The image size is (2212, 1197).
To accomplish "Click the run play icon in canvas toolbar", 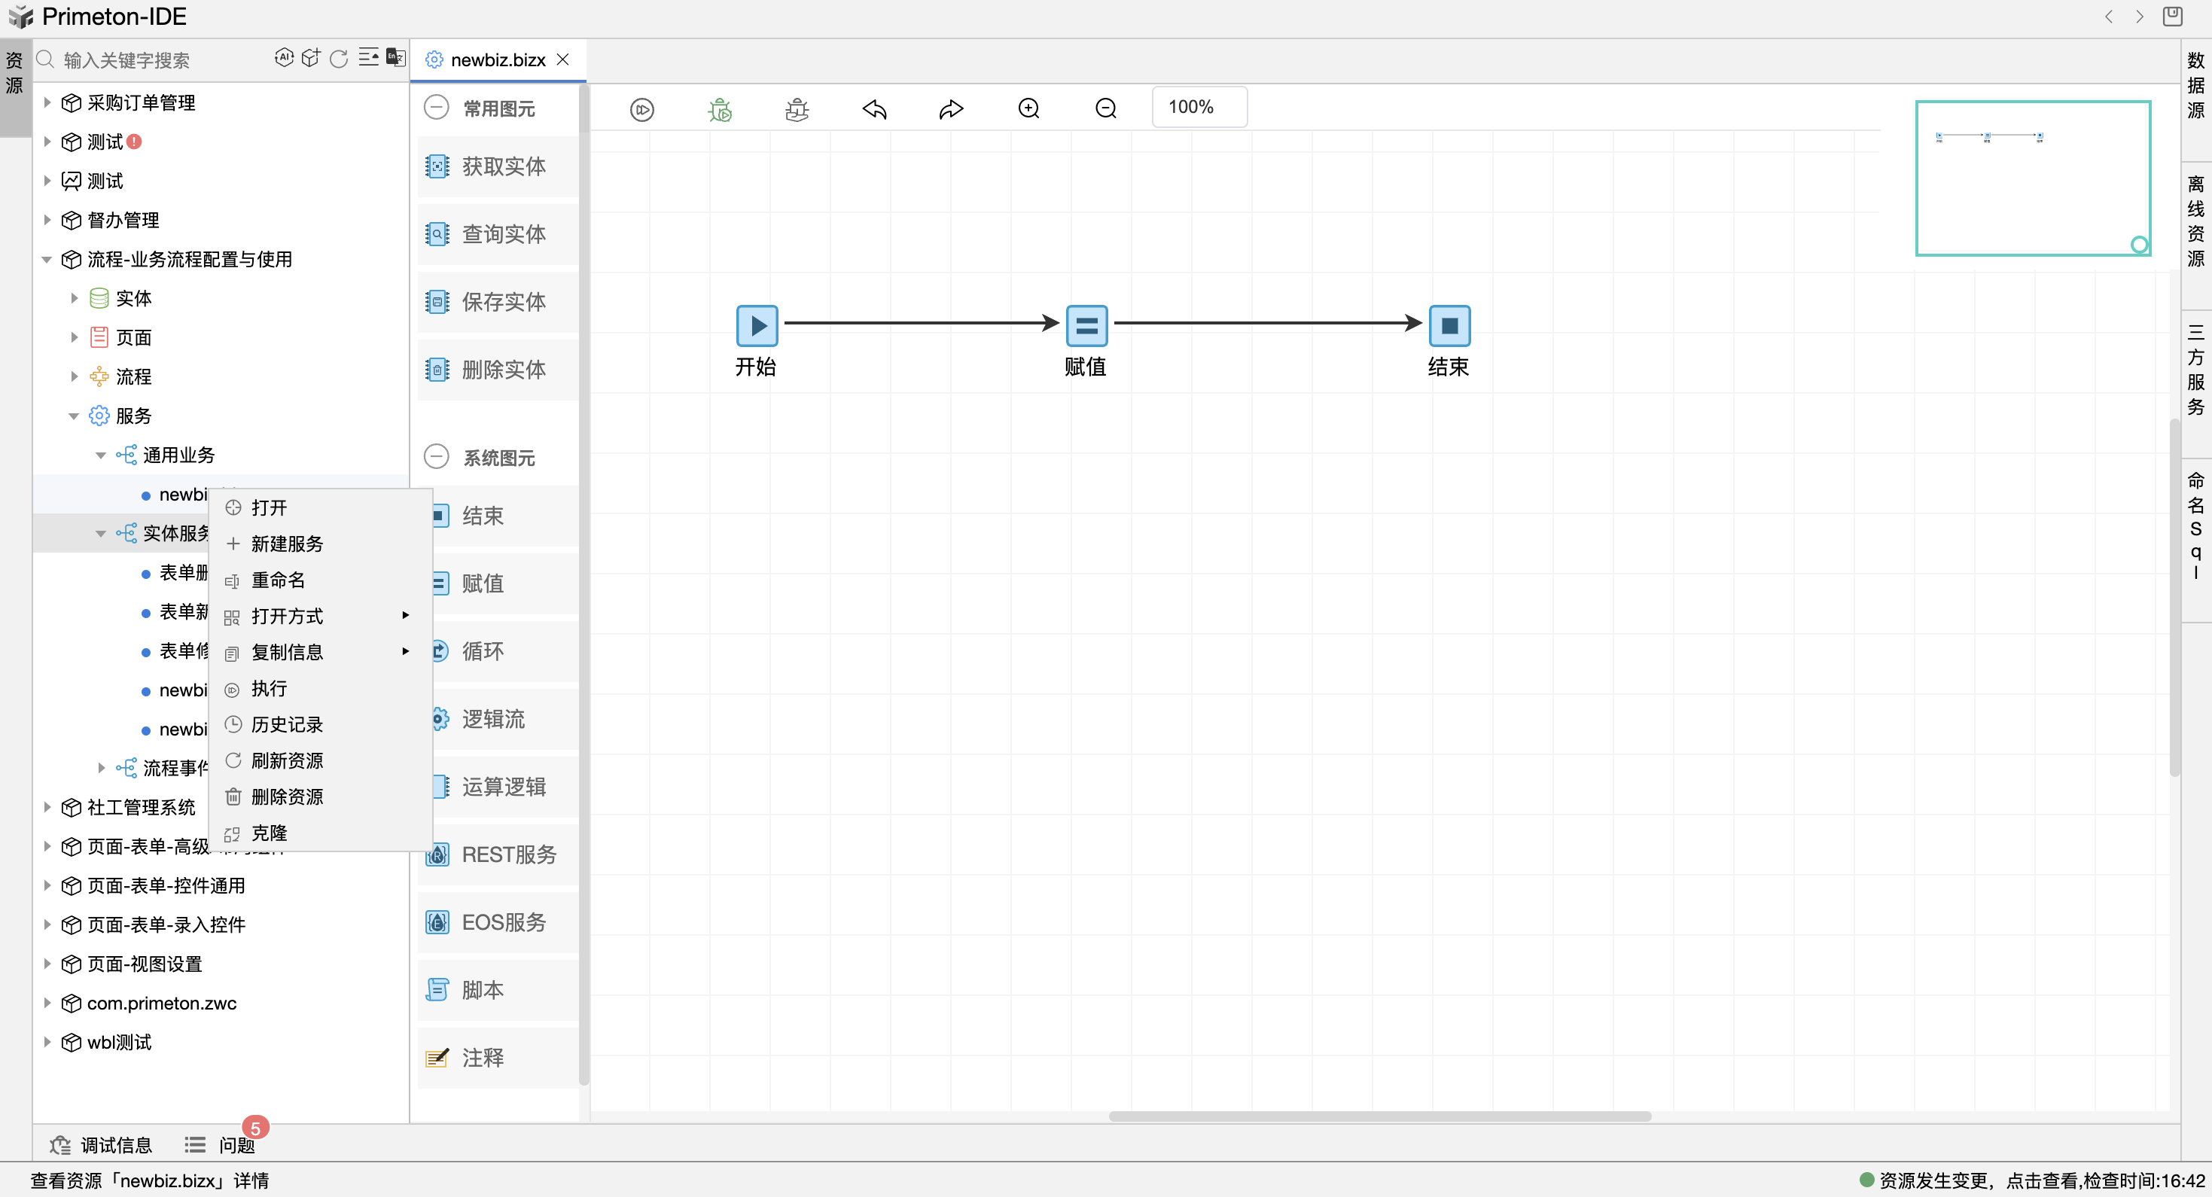I will pos(641,109).
